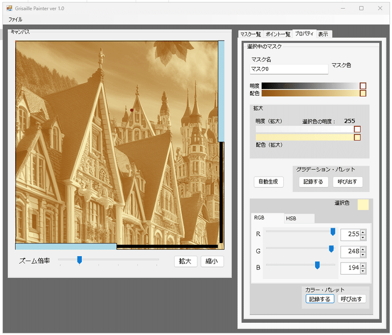Select the enlarged 配色 bar marker

point(358,138)
